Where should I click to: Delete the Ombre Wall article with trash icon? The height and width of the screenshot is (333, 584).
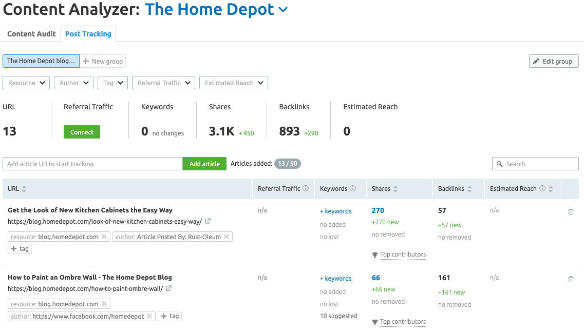[571, 279]
